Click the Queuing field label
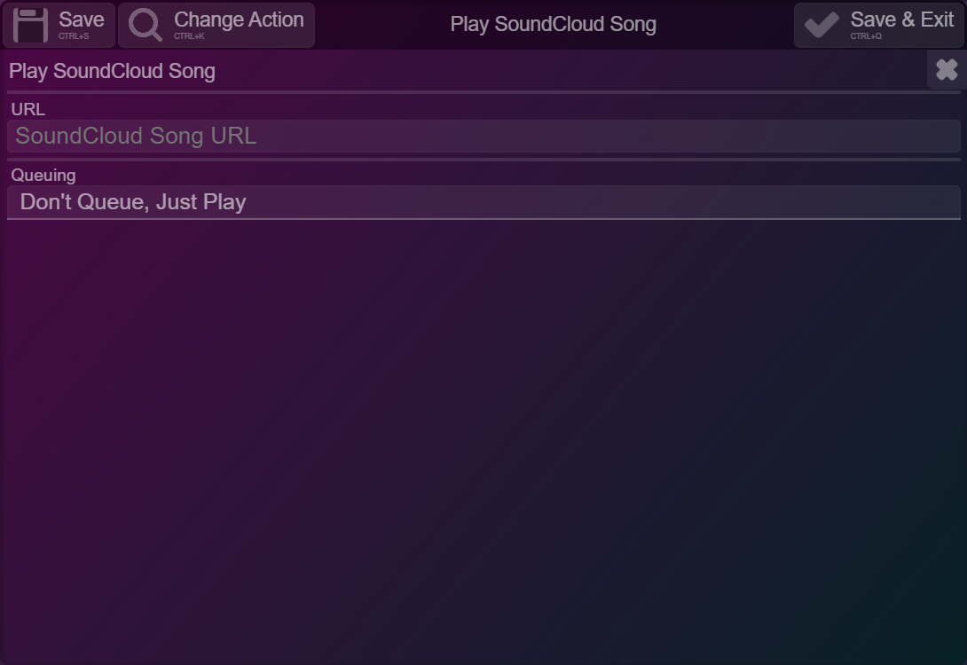The image size is (967, 665). point(43,175)
